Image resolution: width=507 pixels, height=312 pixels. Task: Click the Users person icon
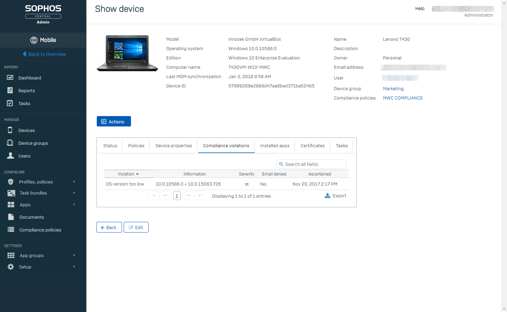point(11,155)
